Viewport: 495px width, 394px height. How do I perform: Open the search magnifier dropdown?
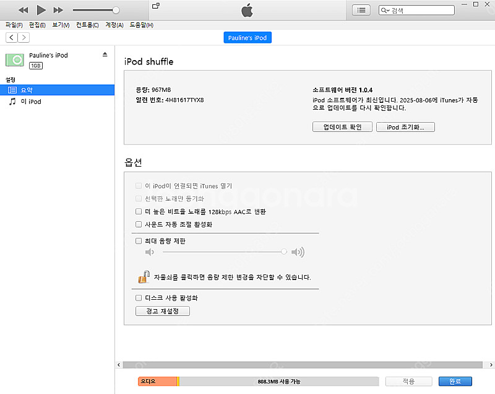pyautogui.click(x=385, y=10)
